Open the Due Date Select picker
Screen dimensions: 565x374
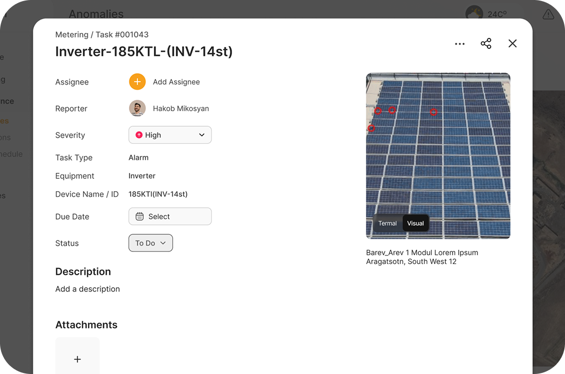click(x=170, y=217)
